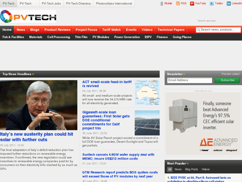
Task: Open Product Reviews section
Action: [x=57, y=30]
